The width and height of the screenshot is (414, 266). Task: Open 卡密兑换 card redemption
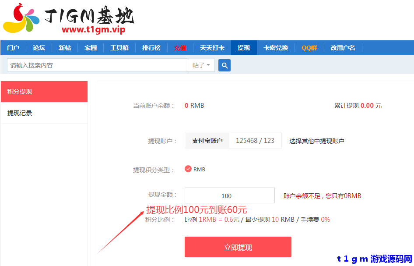point(275,47)
